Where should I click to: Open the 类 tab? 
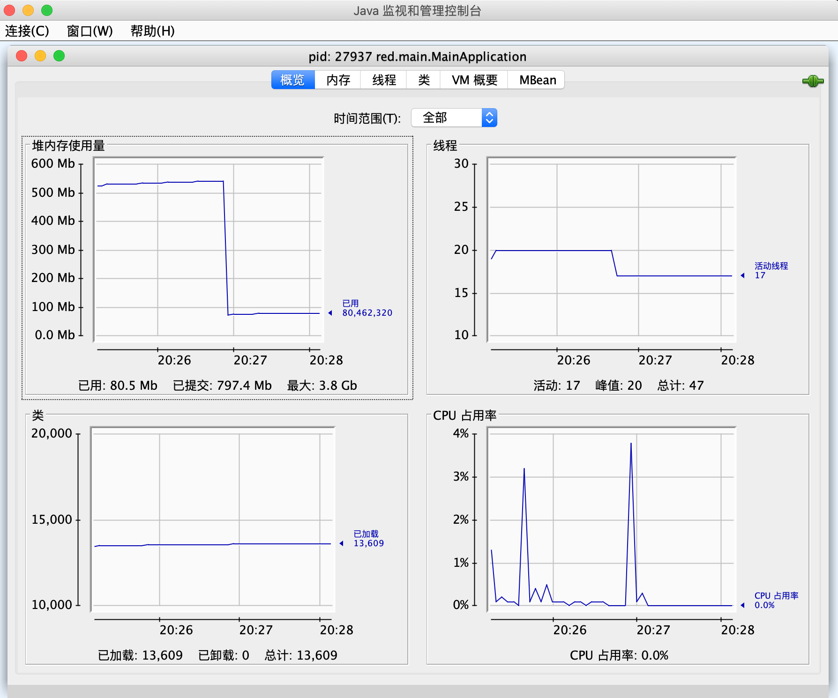tap(424, 80)
